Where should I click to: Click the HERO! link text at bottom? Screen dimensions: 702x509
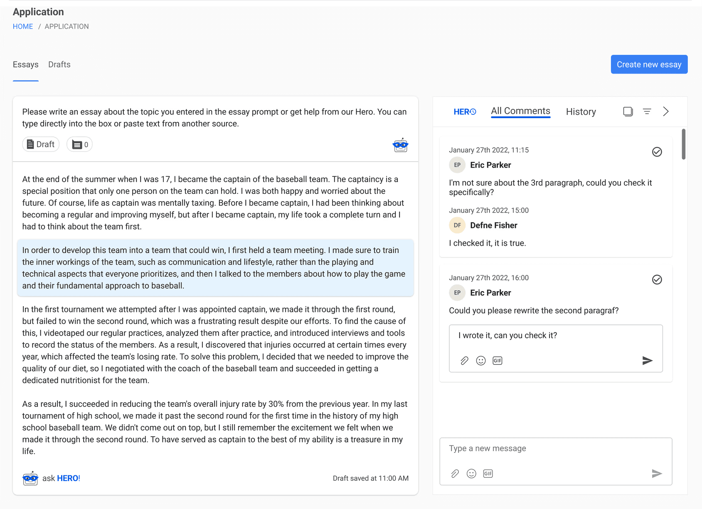point(69,478)
